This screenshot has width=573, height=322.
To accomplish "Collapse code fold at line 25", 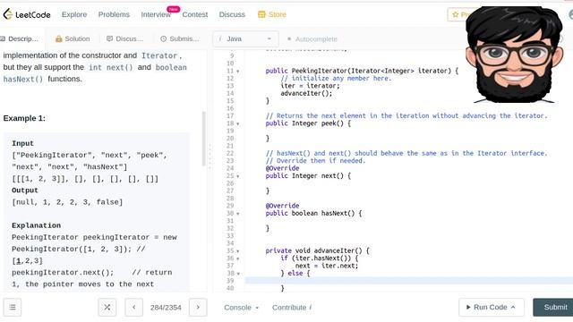I will (x=238, y=176).
